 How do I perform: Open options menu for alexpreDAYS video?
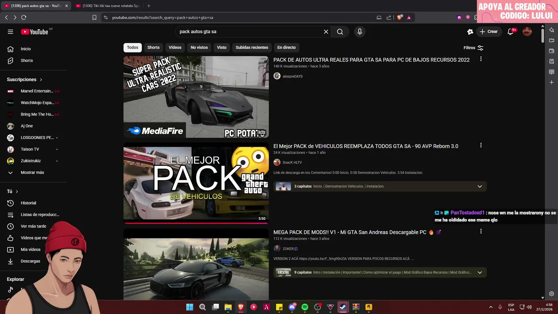coord(481,59)
